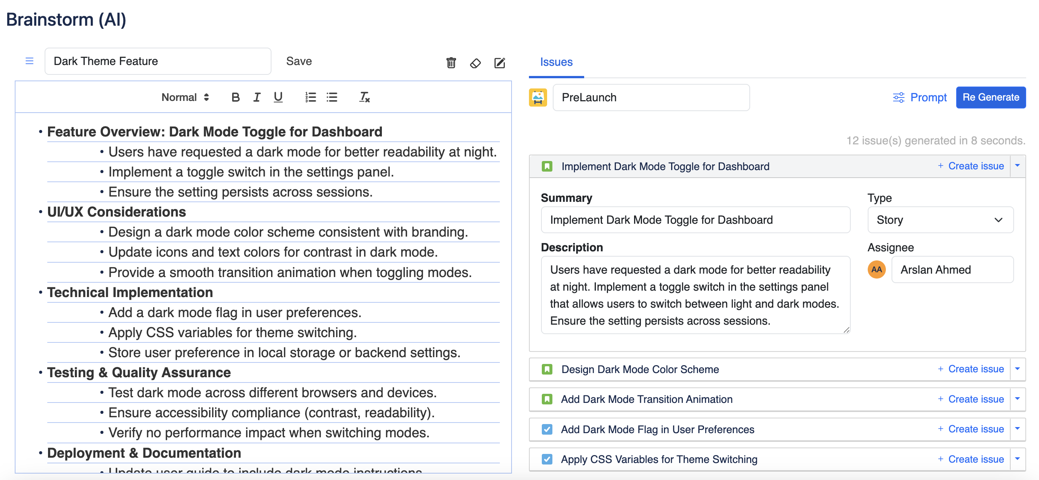
Task: Click the trash delete icon
Action: [451, 63]
